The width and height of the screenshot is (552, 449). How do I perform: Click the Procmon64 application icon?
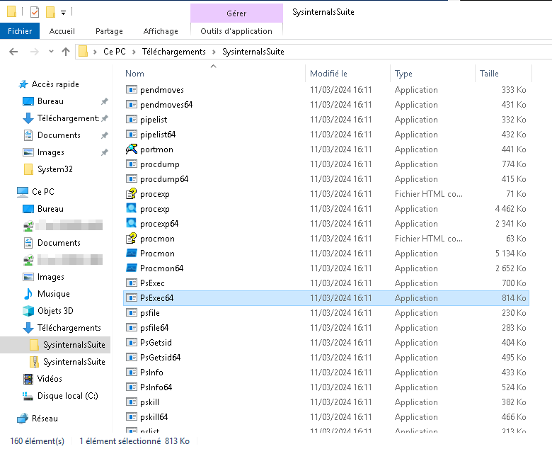pyautogui.click(x=132, y=268)
